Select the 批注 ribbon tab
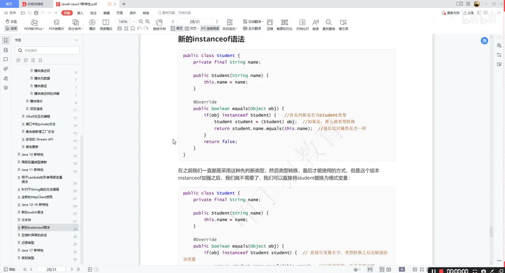The height and width of the screenshot is (273, 505). [x=93, y=13]
